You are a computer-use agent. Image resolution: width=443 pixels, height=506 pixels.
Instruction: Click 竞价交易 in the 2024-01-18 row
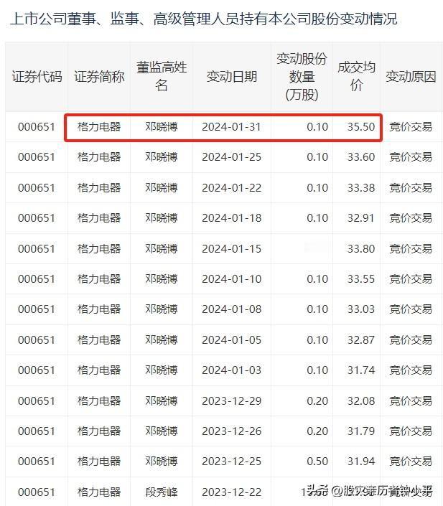[x=411, y=218]
